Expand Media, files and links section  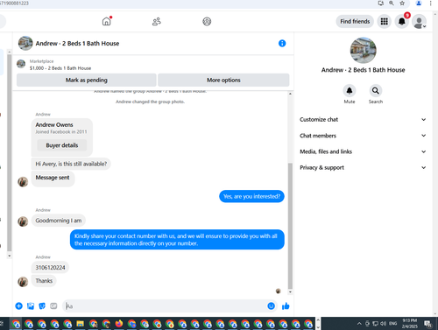point(363,151)
